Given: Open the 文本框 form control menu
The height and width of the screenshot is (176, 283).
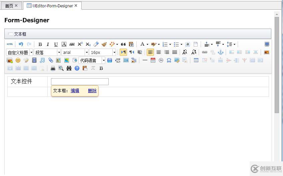Looking at the screenshot, I should [x=17, y=34].
